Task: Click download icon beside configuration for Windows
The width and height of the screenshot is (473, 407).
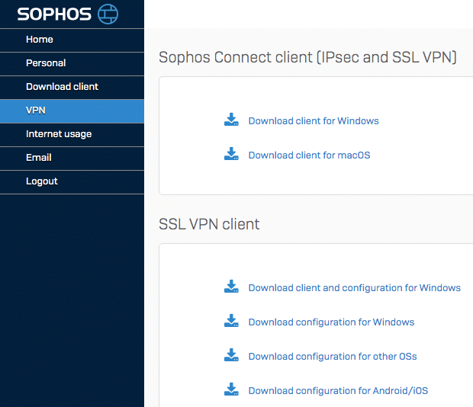Action: (231, 321)
